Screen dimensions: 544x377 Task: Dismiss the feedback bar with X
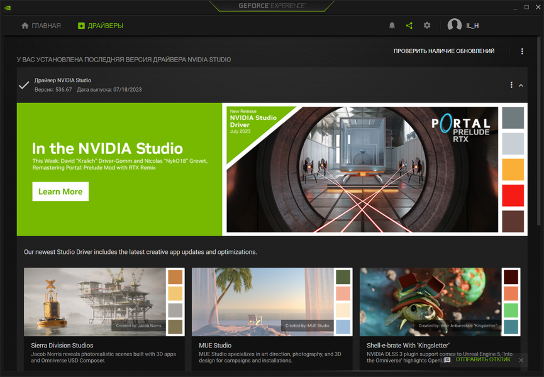[521, 360]
